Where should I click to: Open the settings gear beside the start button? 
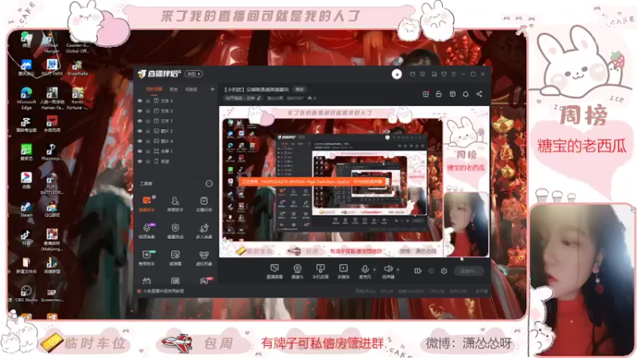tap(444, 270)
